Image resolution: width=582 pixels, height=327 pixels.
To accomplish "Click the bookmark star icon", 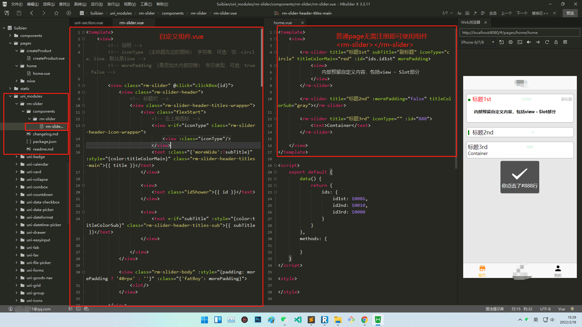I will point(56,13).
